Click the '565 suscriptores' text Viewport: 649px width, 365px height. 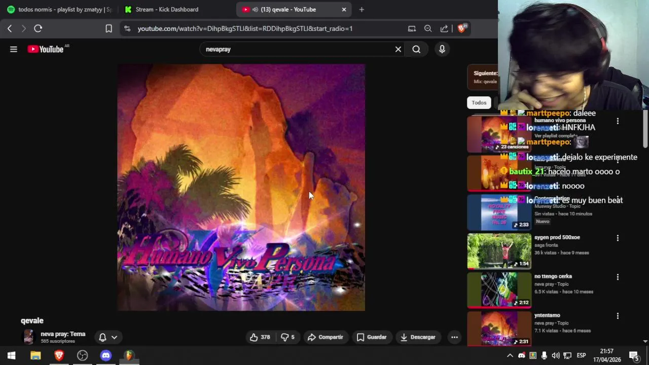[58, 341]
